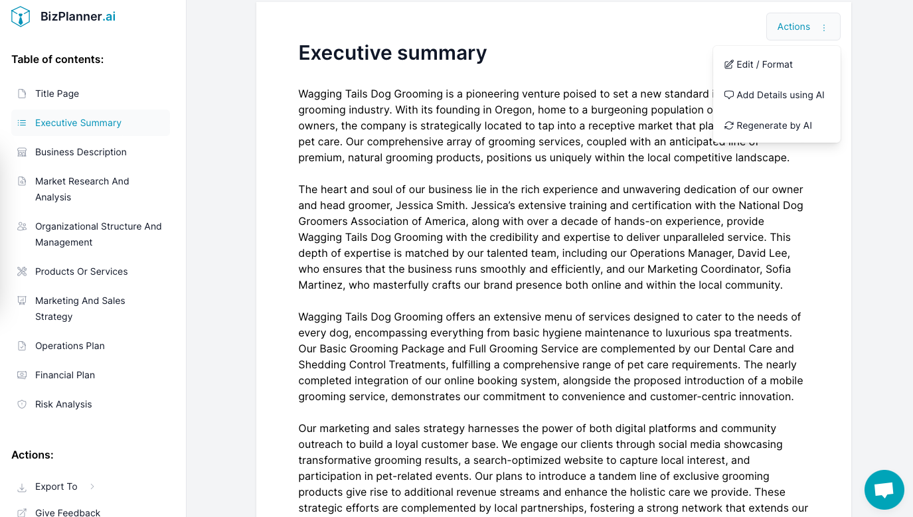Click the Give Feedback link
Image resolution: width=913 pixels, height=517 pixels.
[68, 512]
